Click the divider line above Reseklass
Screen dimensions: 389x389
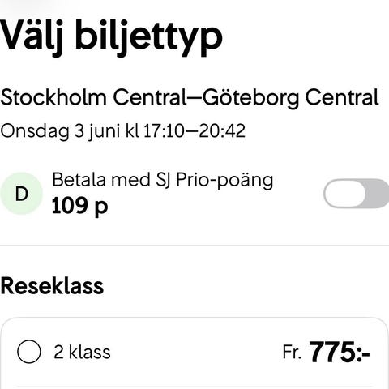tap(194, 245)
